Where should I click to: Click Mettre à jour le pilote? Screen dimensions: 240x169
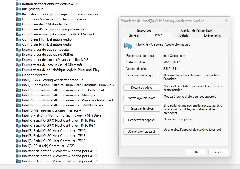141,98
